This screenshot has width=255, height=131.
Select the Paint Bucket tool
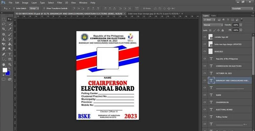(x=10, y=44)
